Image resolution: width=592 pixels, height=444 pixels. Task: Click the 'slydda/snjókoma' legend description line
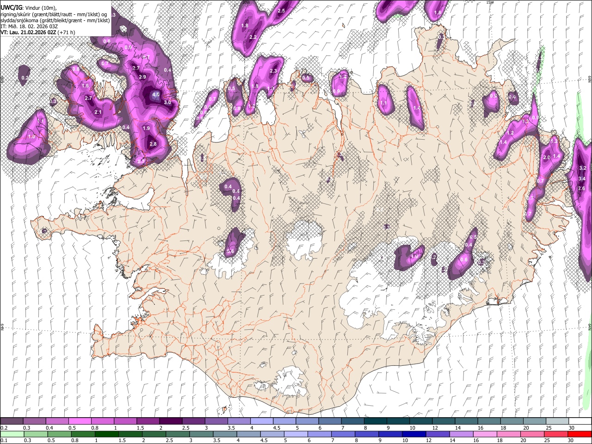55,20
